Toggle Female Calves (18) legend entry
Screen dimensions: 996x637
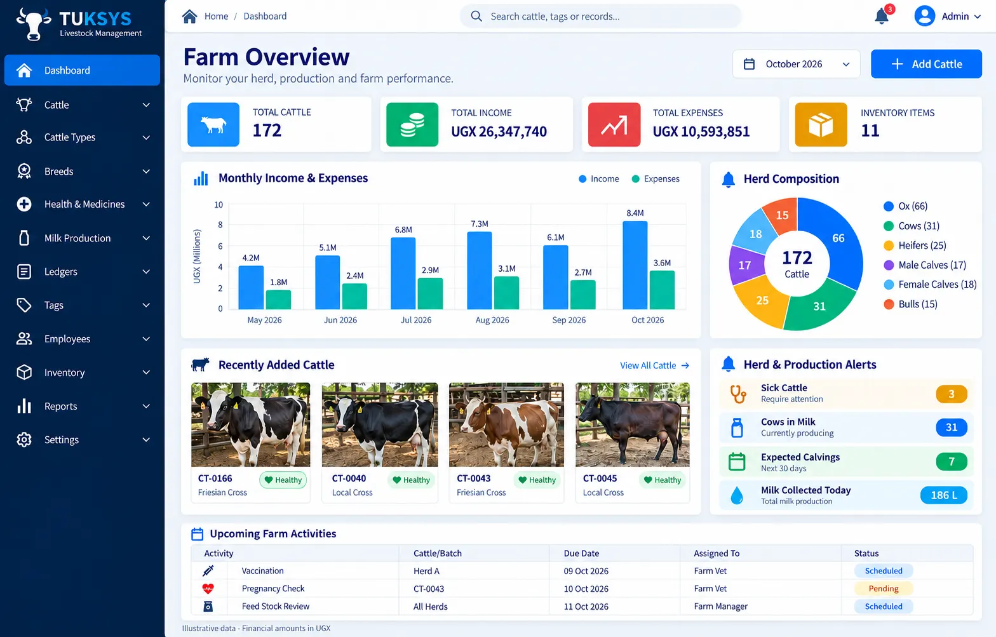tap(931, 285)
